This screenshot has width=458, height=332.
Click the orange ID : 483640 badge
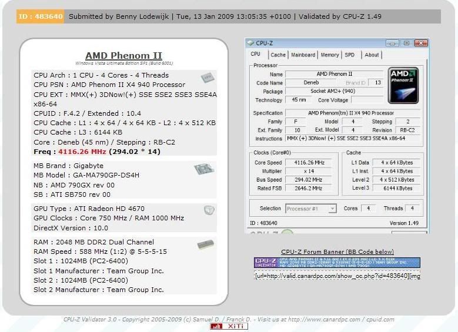click(41, 16)
